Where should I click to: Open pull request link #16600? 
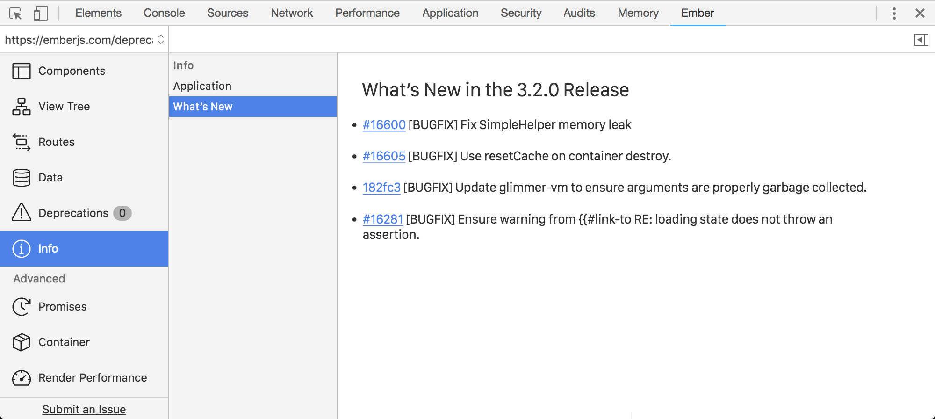tap(384, 125)
